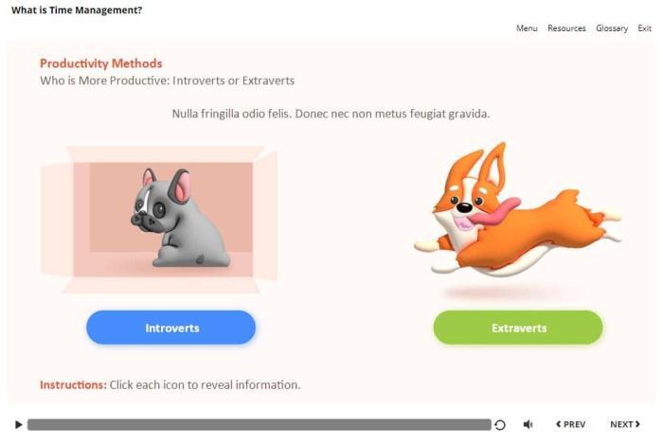
Task: Click the left chevron beside PREV
Action: [x=559, y=424]
